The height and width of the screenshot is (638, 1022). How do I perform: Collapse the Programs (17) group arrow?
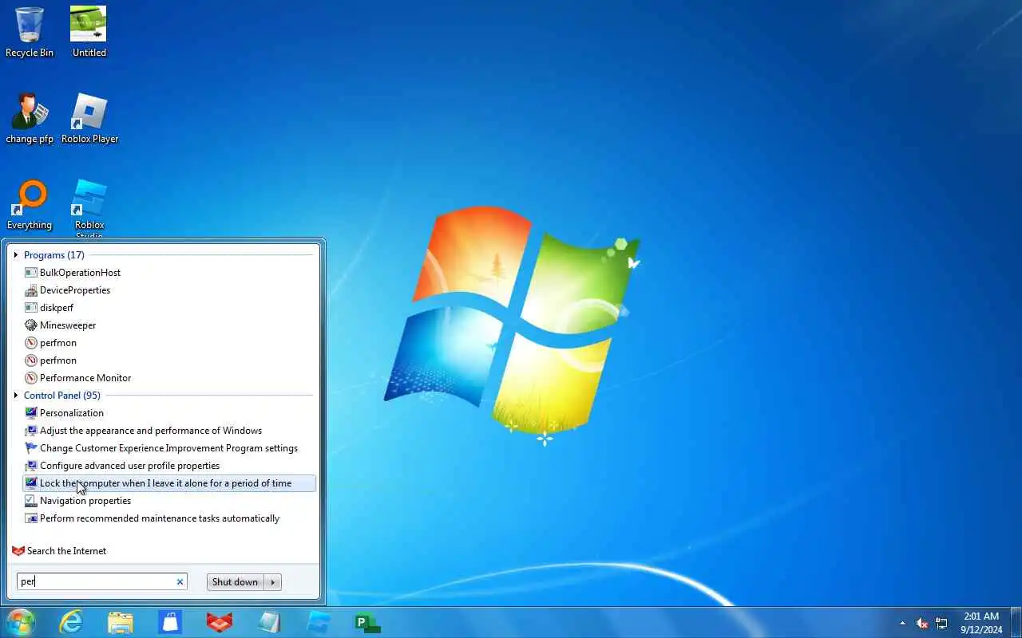[x=16, y=255]
